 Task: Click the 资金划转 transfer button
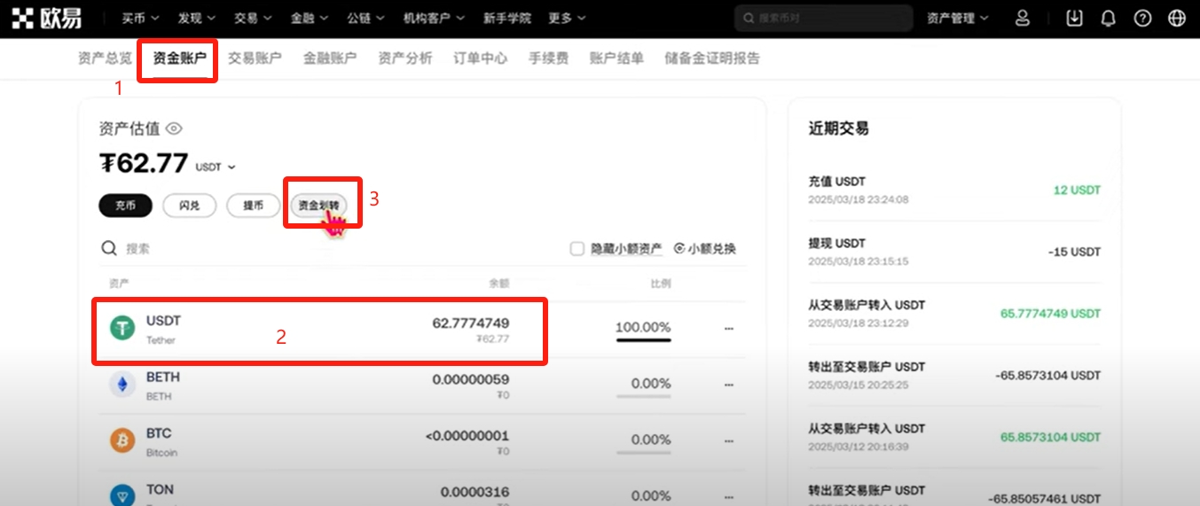click(318, 206)
